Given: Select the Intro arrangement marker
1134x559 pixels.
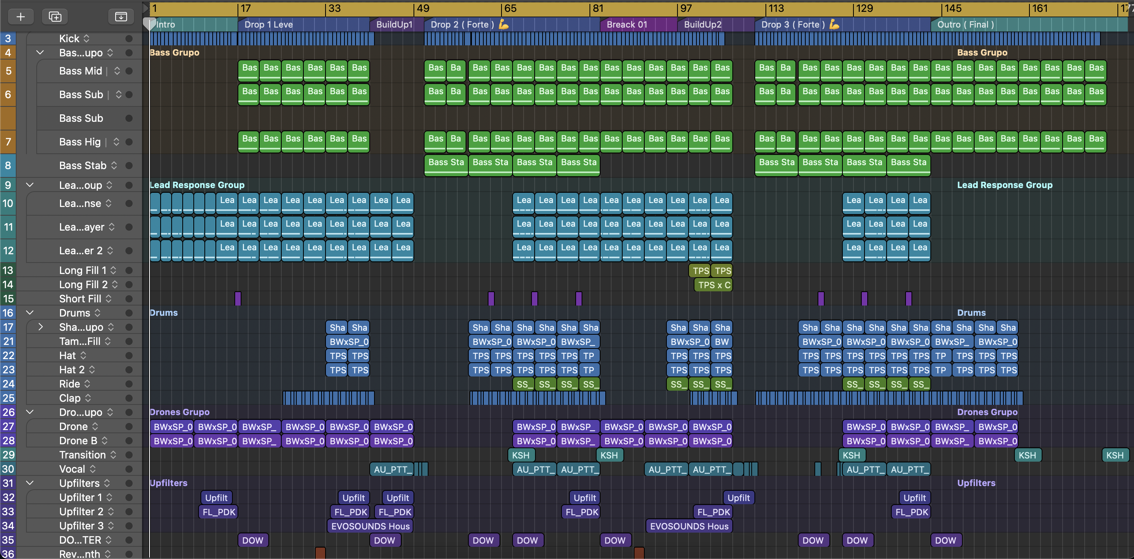Looking at the screenshot, I should coord(194,24).
